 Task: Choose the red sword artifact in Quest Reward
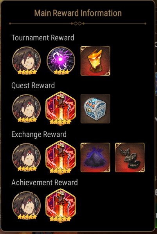[61, 109]
